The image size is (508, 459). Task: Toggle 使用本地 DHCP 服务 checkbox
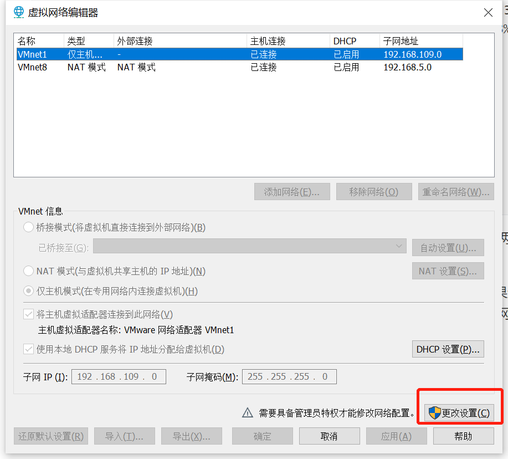point(28,349)
